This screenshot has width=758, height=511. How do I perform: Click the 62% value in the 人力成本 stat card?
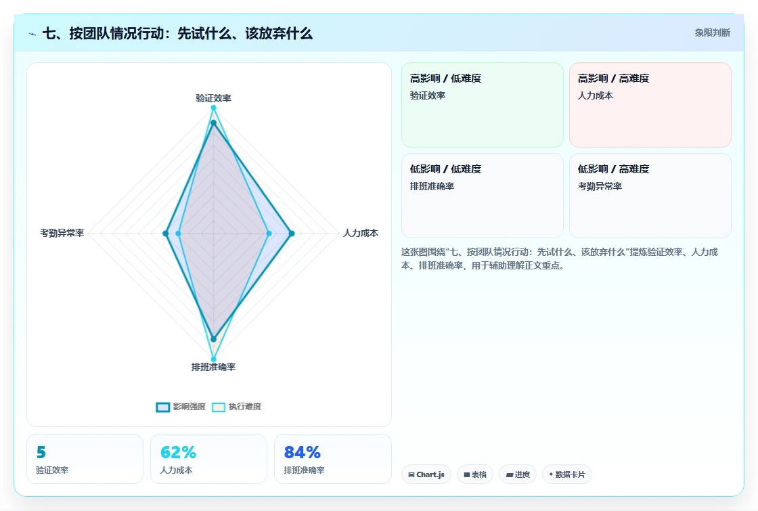coord(179,453)
